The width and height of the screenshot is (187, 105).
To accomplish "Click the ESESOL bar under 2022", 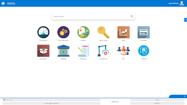I will click(x=157, y=103).
